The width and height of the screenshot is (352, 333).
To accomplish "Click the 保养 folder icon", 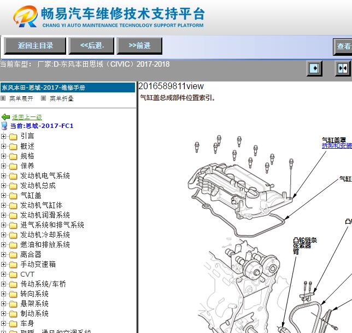I will pyautogui.click(x=13, y=166).
